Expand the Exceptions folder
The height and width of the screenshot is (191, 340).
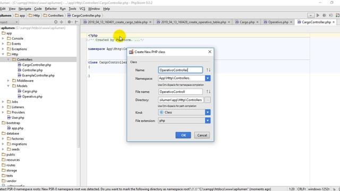point(3,49)
